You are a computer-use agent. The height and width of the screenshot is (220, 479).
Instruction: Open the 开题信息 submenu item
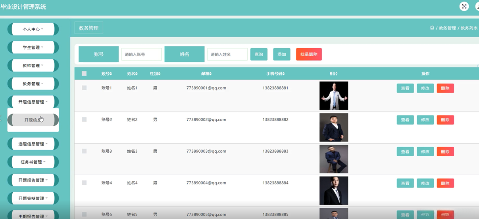(33, 120)
